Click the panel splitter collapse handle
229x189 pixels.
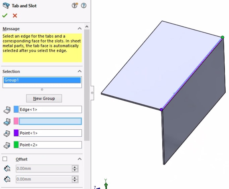(92, 93)
